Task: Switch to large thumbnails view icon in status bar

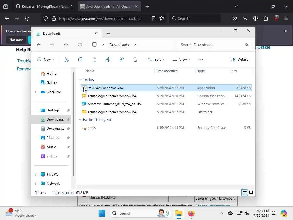Action: tap(251, 192)
